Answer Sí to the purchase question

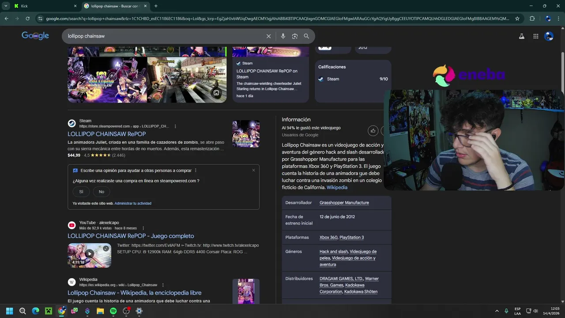pyautogui.click(x=81, y=192)
